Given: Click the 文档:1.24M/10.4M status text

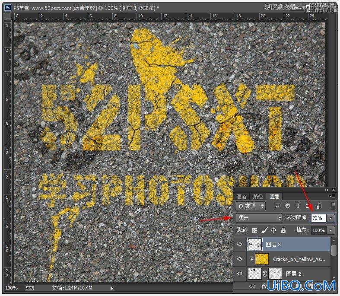Looking at the screenshot, I should click(72, 288).
